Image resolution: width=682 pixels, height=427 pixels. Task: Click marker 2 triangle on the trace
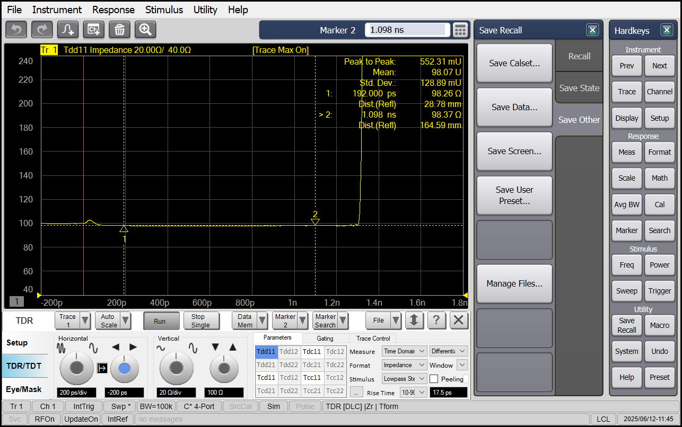[x=315, y=221]
